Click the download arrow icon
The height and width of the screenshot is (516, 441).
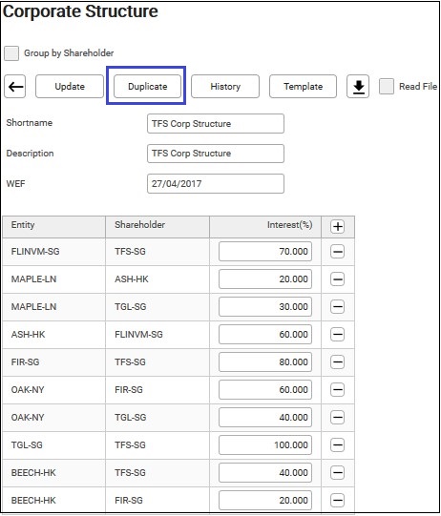pyautogui.click(x=358, y=87)
